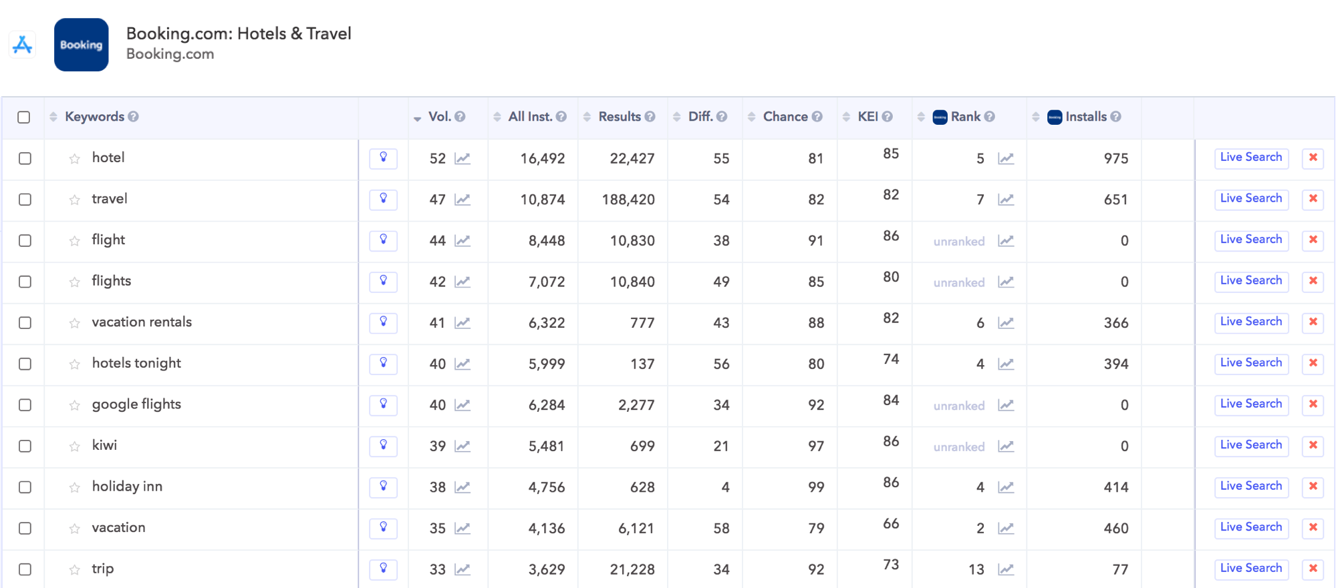Click Live Search for trip keyword
This screenshot has height=588, width=1336.
tap(1250, 569)
